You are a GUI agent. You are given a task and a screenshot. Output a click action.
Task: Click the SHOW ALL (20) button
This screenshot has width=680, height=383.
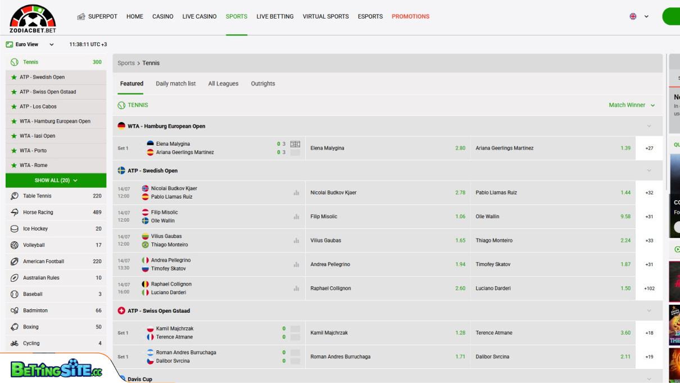(56, 181)
